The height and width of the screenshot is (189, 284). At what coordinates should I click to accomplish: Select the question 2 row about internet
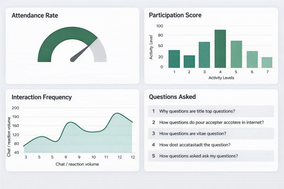pyautogui.click(x=211, y=122)
